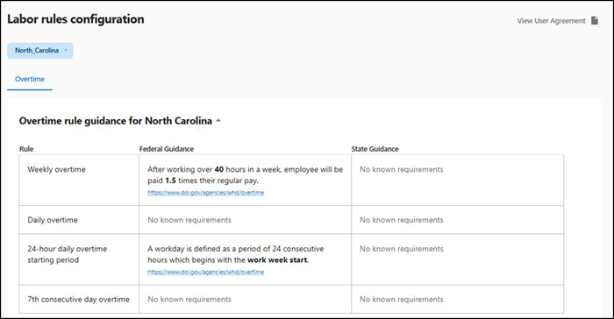Screen dimensions: 614x319
Task: Click the Weekly overtime federal guidance text
Action: point(245,175)
